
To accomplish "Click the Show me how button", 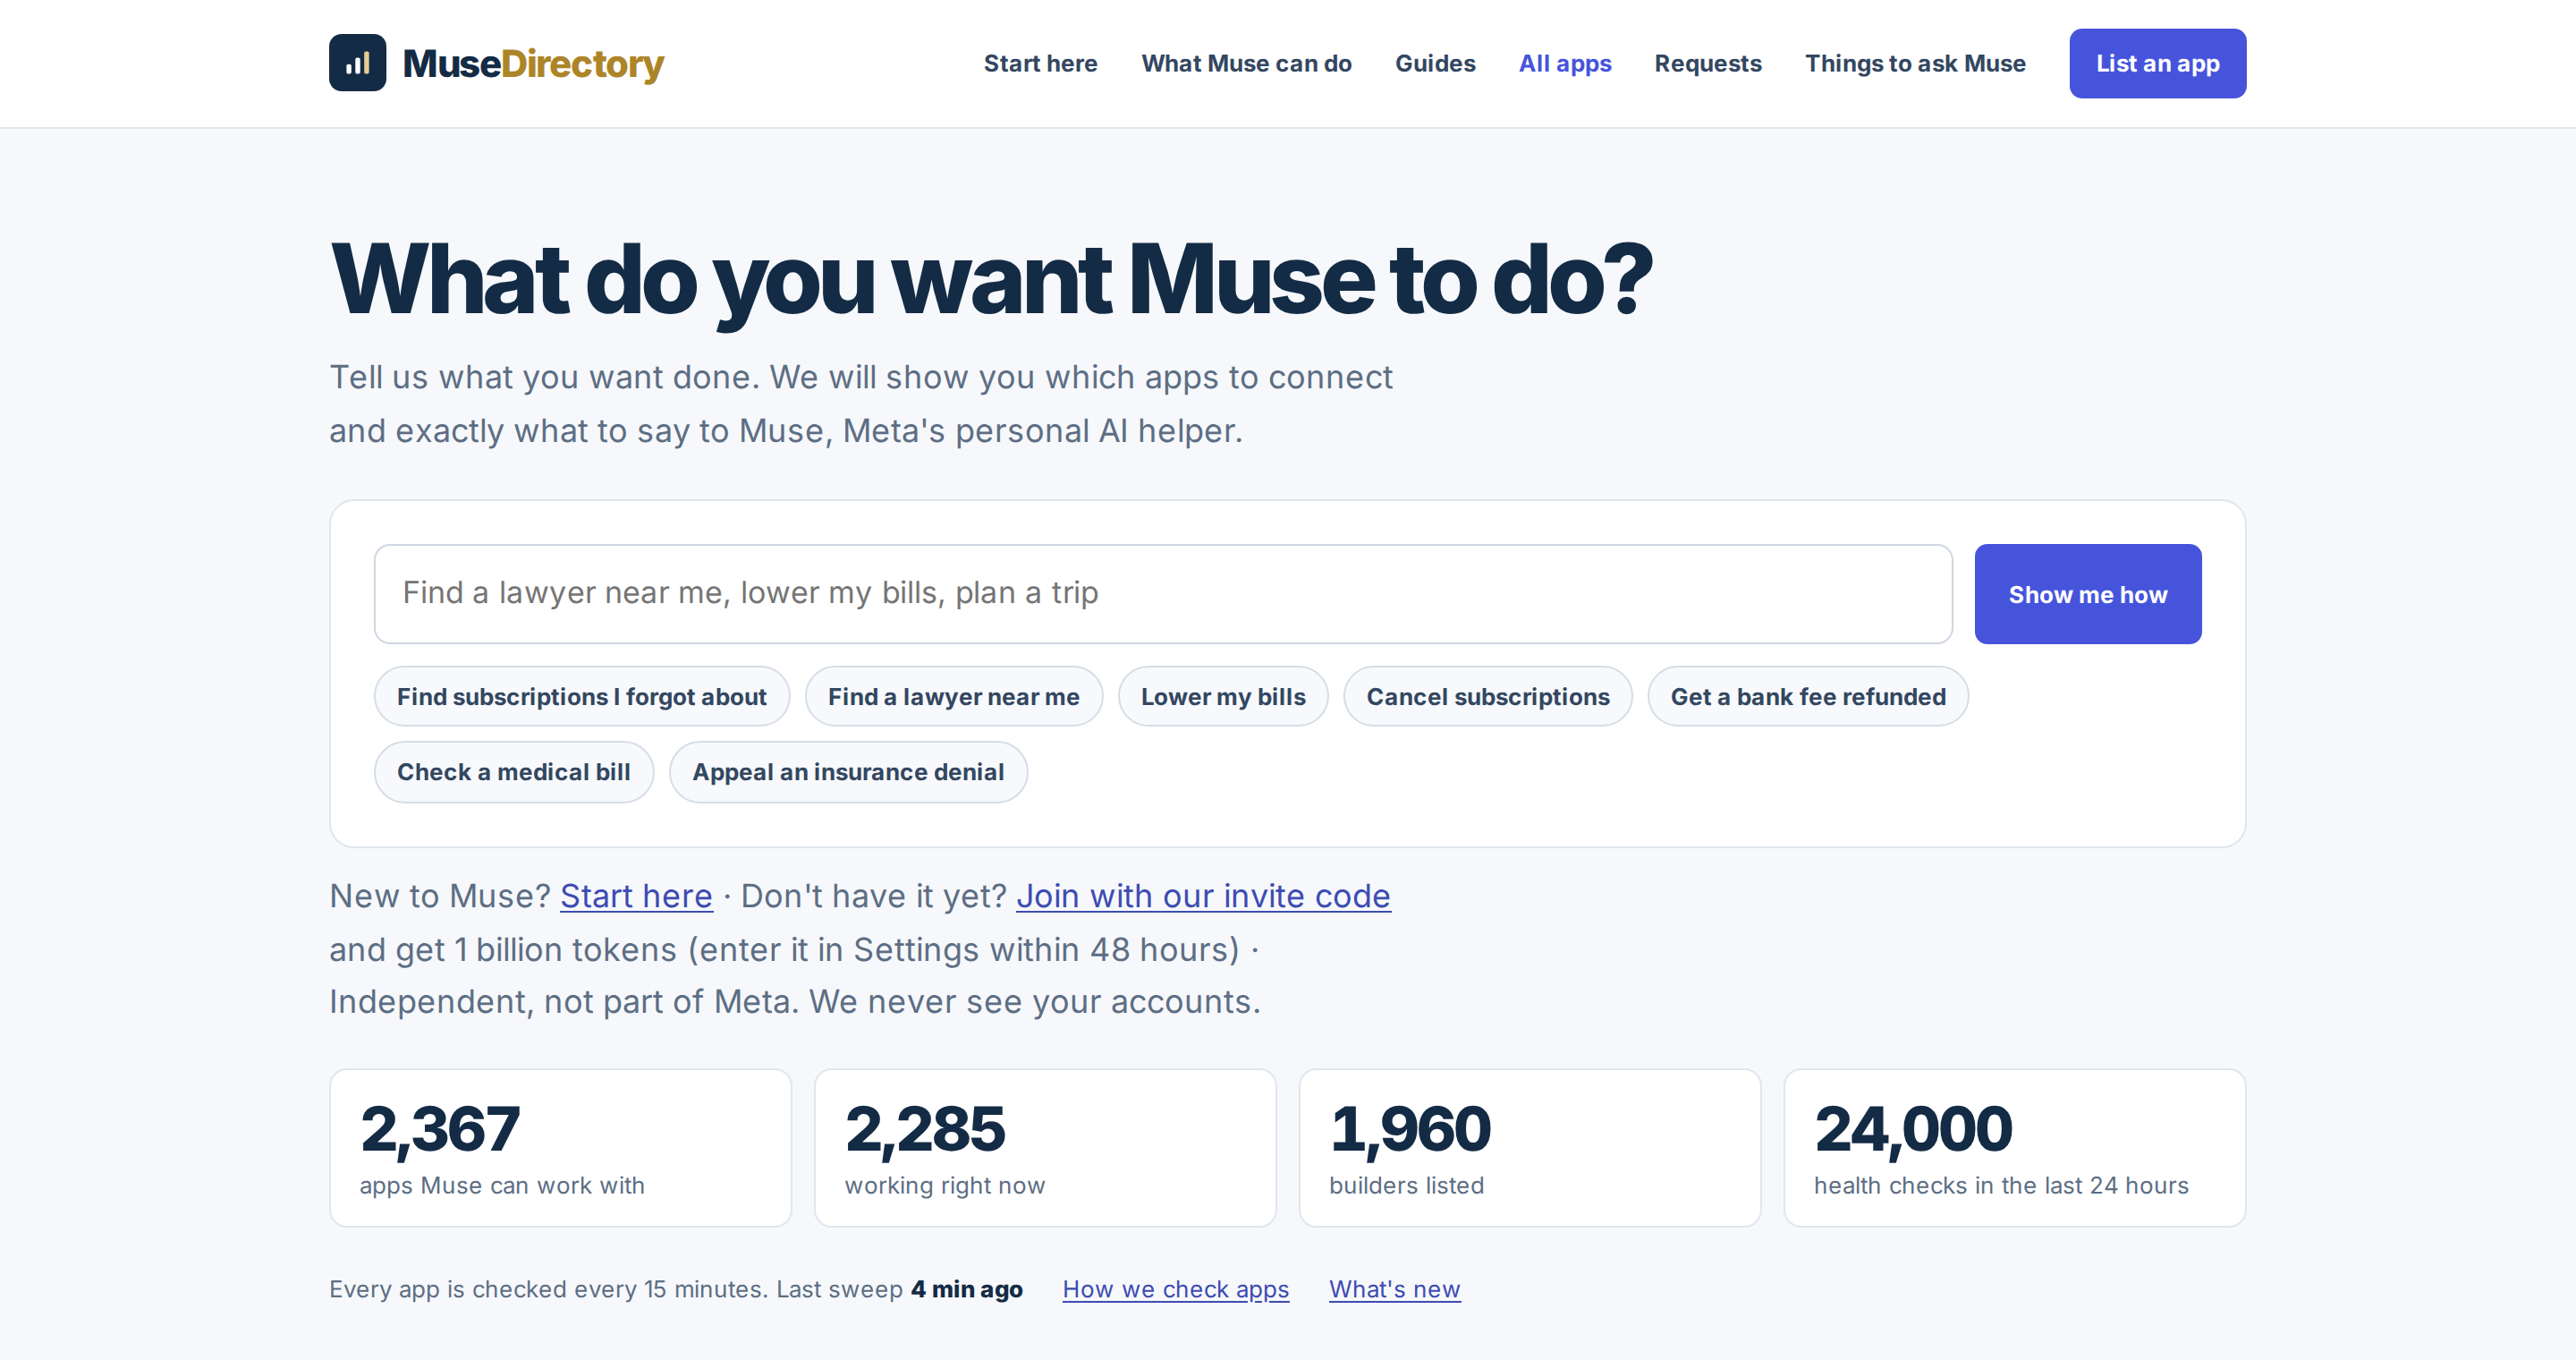I will point(2087,594).
